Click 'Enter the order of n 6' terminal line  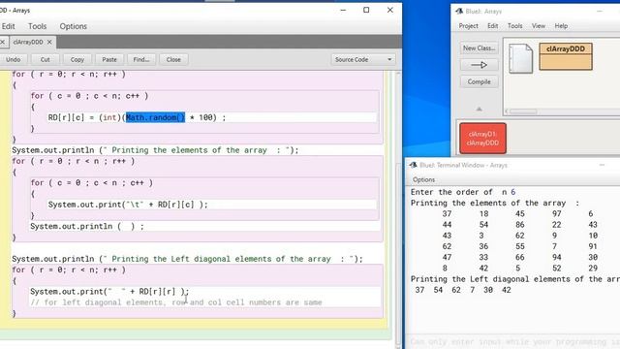[463, 192]
